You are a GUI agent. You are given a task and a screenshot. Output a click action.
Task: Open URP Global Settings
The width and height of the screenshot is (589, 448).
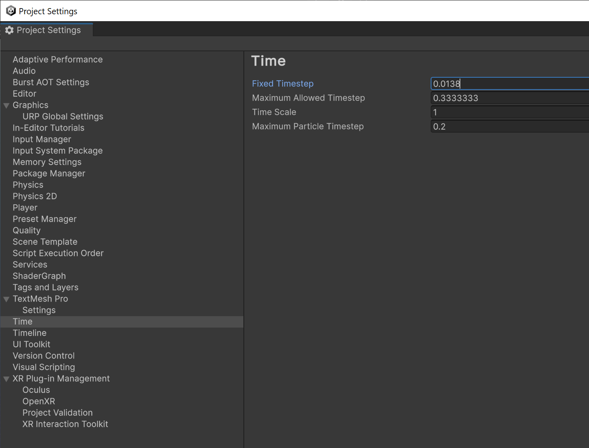tap(63, 116)
